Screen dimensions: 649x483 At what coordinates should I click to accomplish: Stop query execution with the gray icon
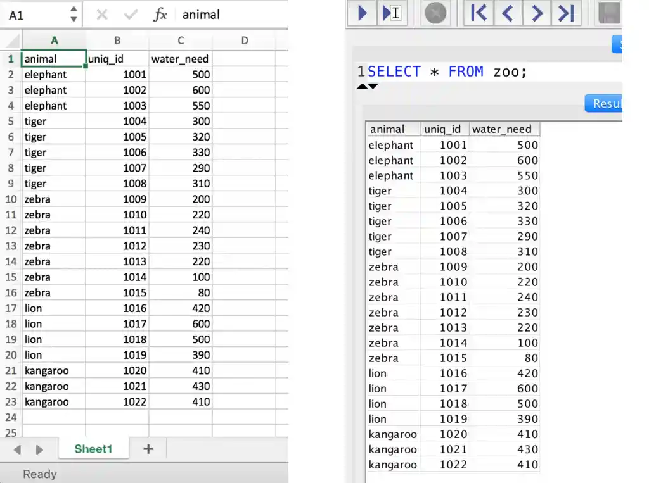[435, 13]
